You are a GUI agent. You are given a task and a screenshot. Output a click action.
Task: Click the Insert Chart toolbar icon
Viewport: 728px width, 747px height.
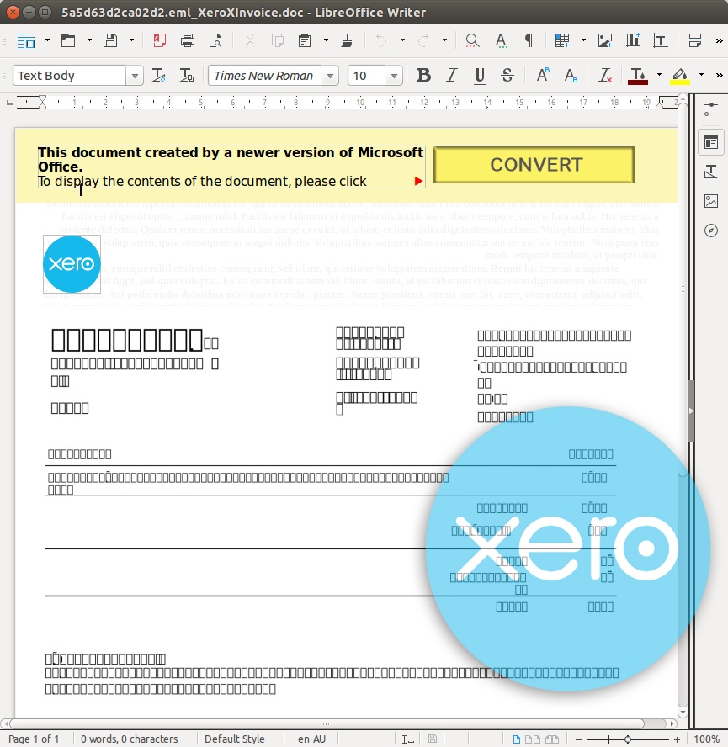[634, 40]
